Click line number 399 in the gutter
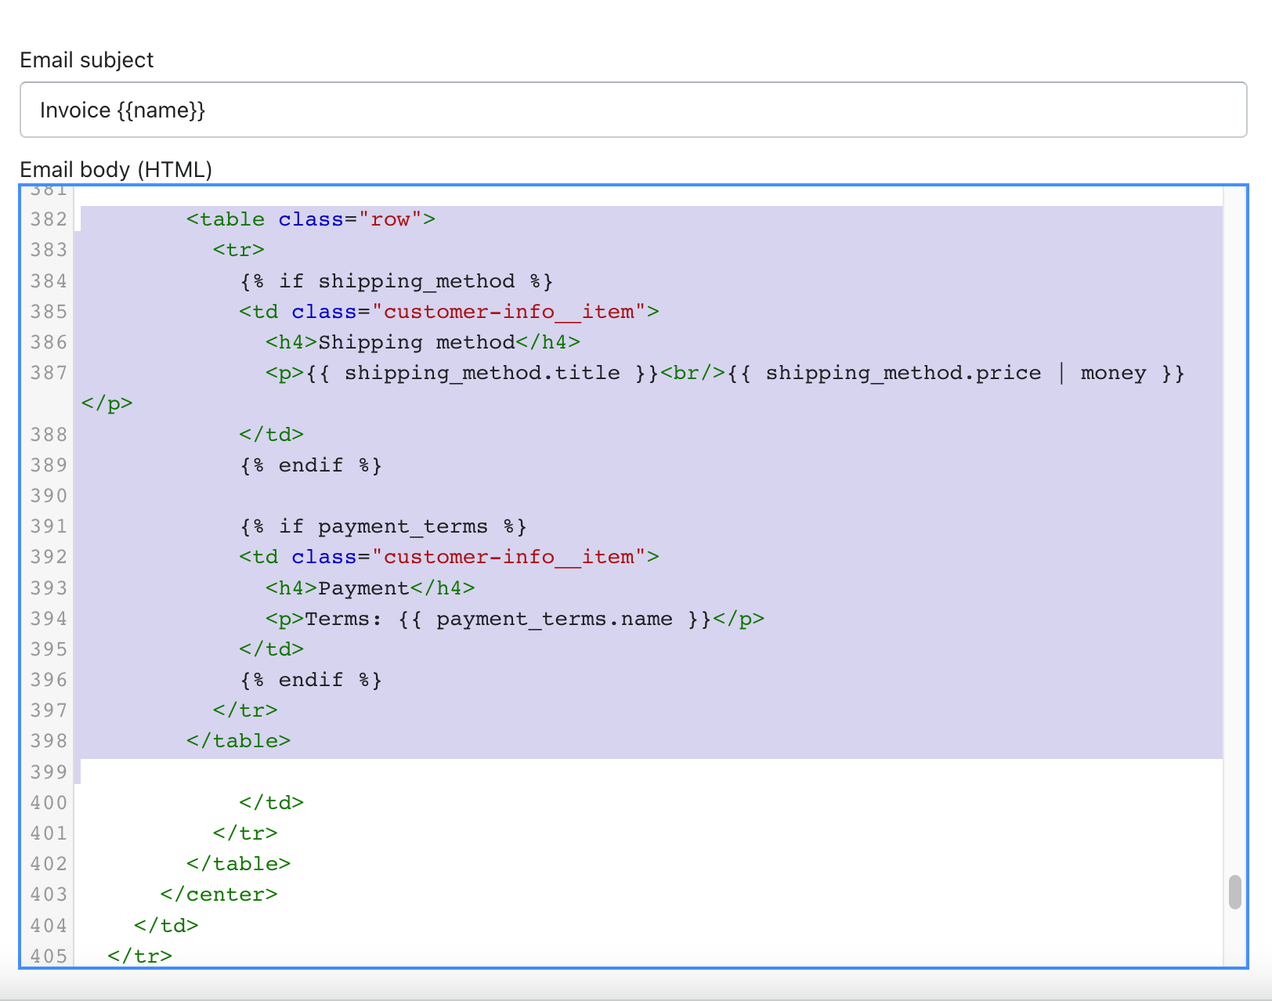This screenshot has width=1272, height=1001. (49, 772)
